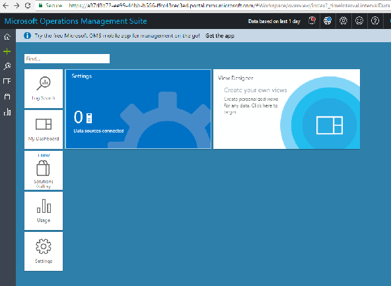Select the portal URL in the address bar
Viewport: 391px width, 286px height.
pyautogui.click(x=229, y=5)
